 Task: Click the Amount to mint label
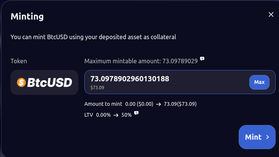coord(103,104)
